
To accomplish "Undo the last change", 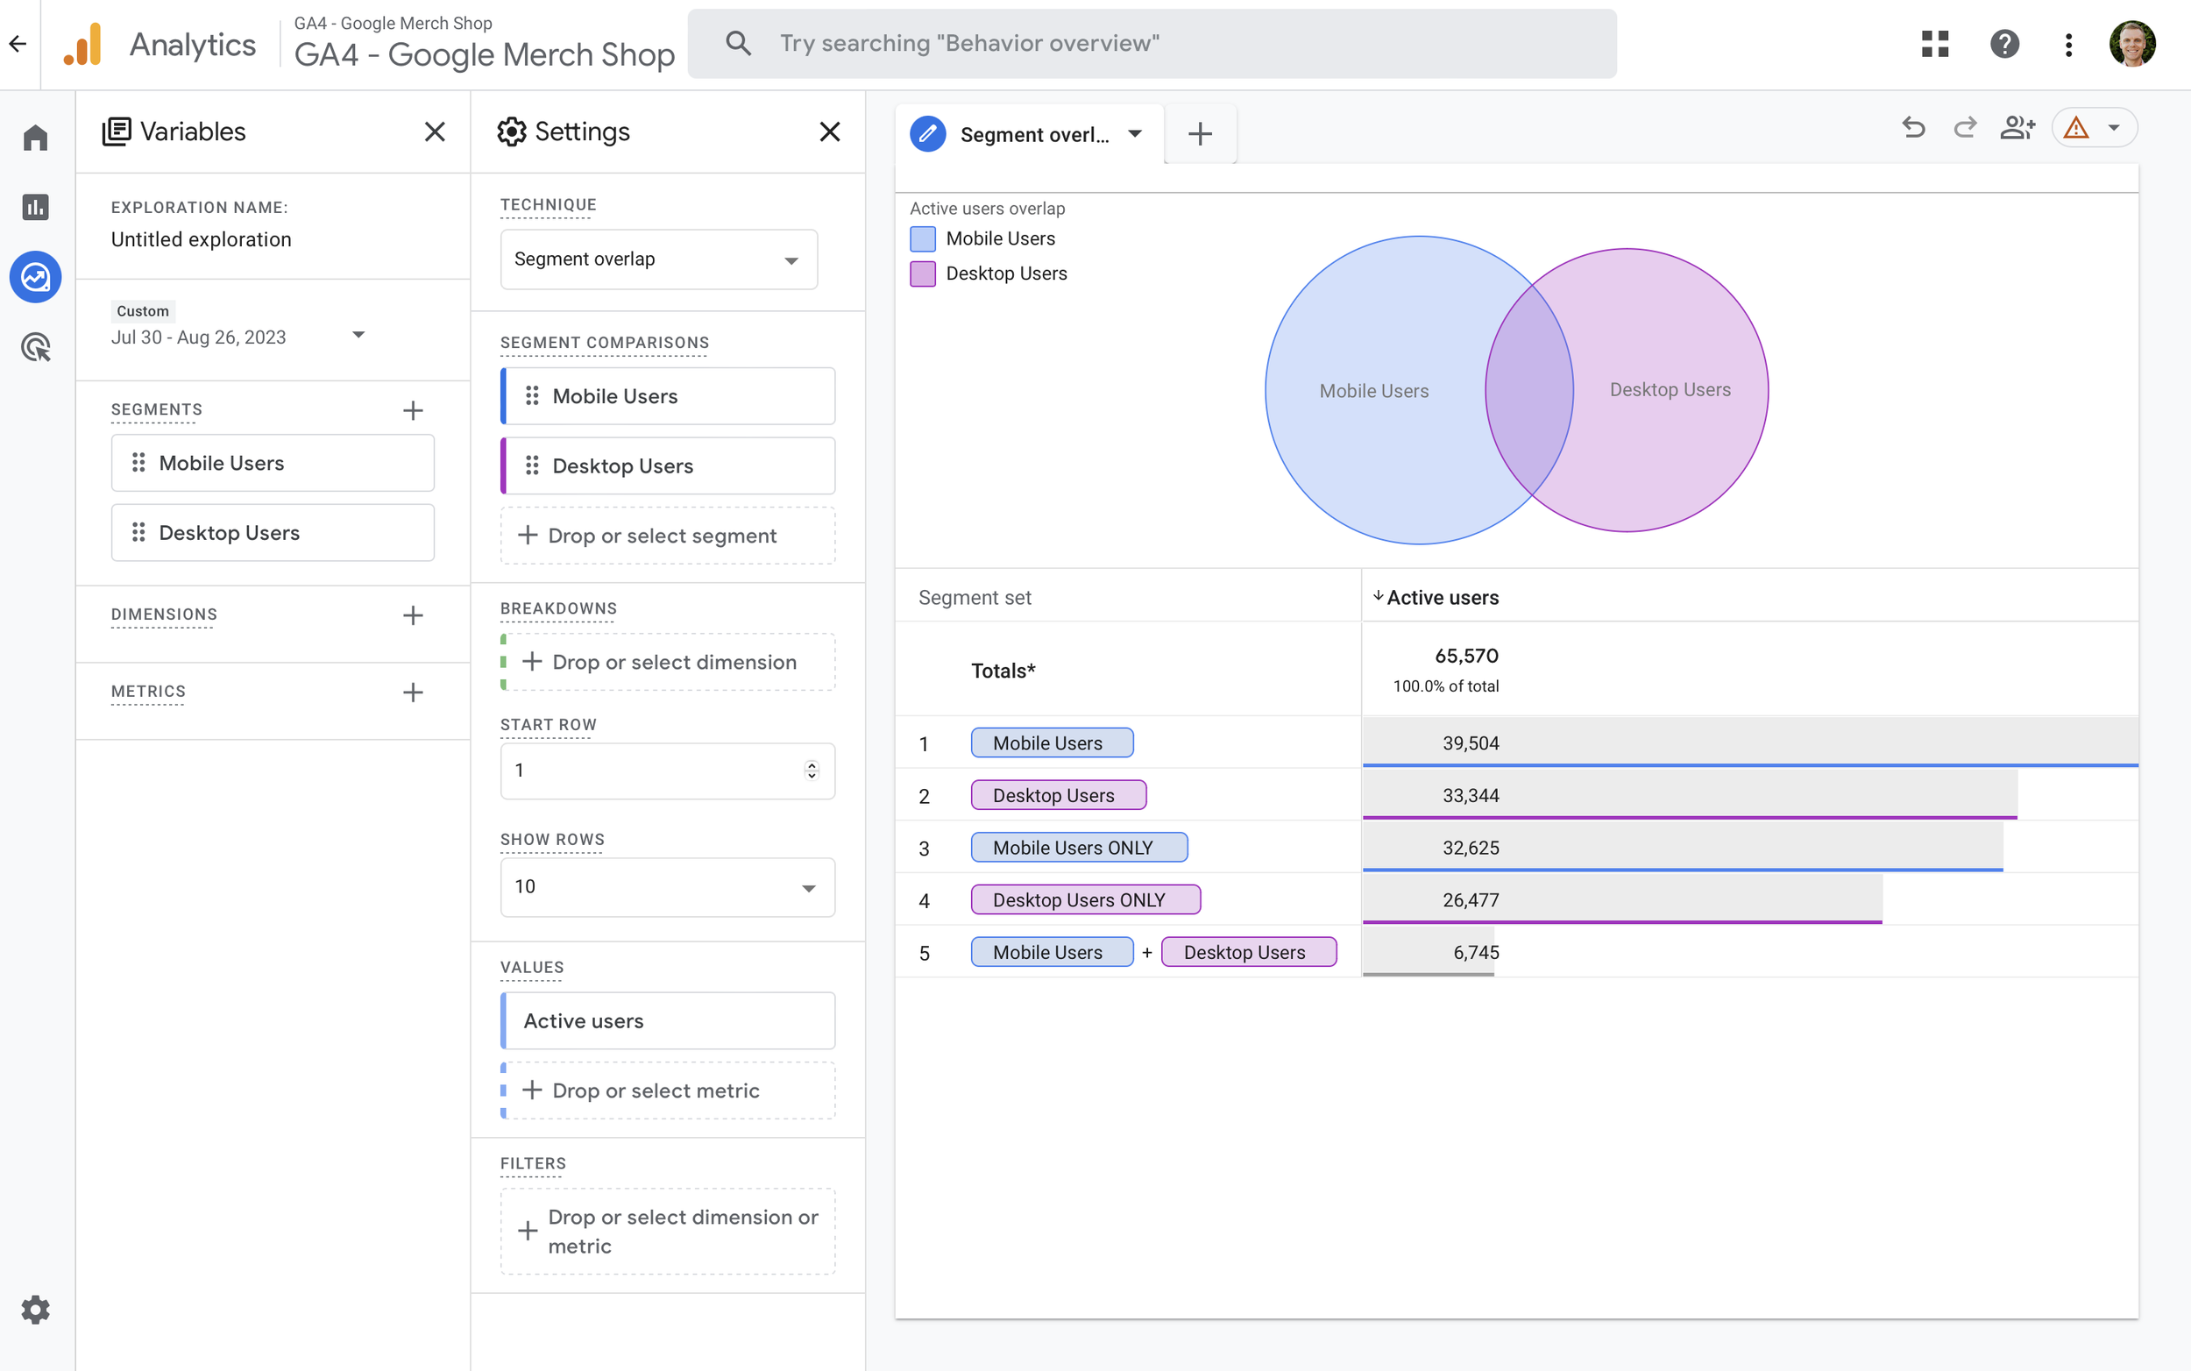I will [1912, 128].
